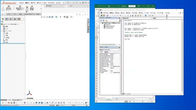The height and width of the screenshot is (110, 196).
Task: Select the assembly tab in CommandManager
Action: click(x=3, y=14)
